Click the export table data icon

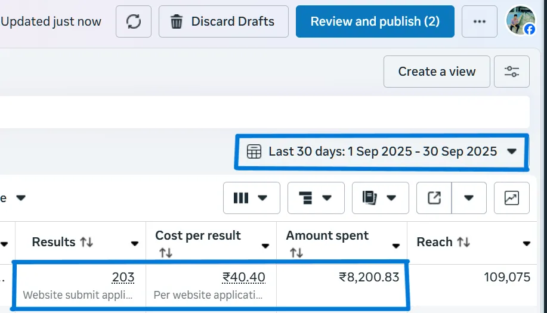434,198
